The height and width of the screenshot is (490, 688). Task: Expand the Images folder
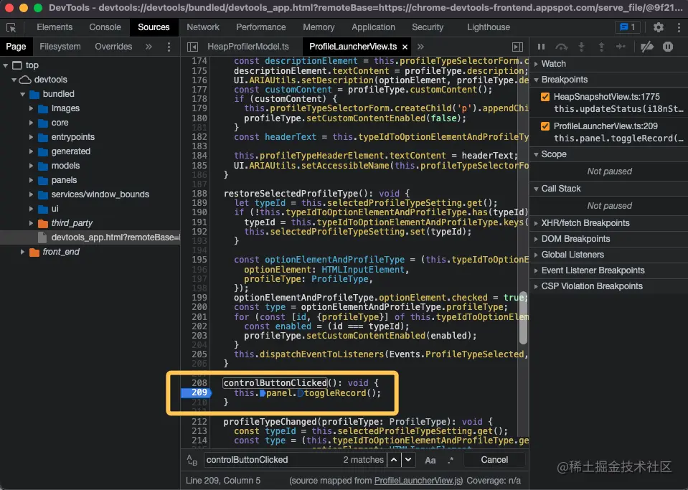tap(31, 108)
